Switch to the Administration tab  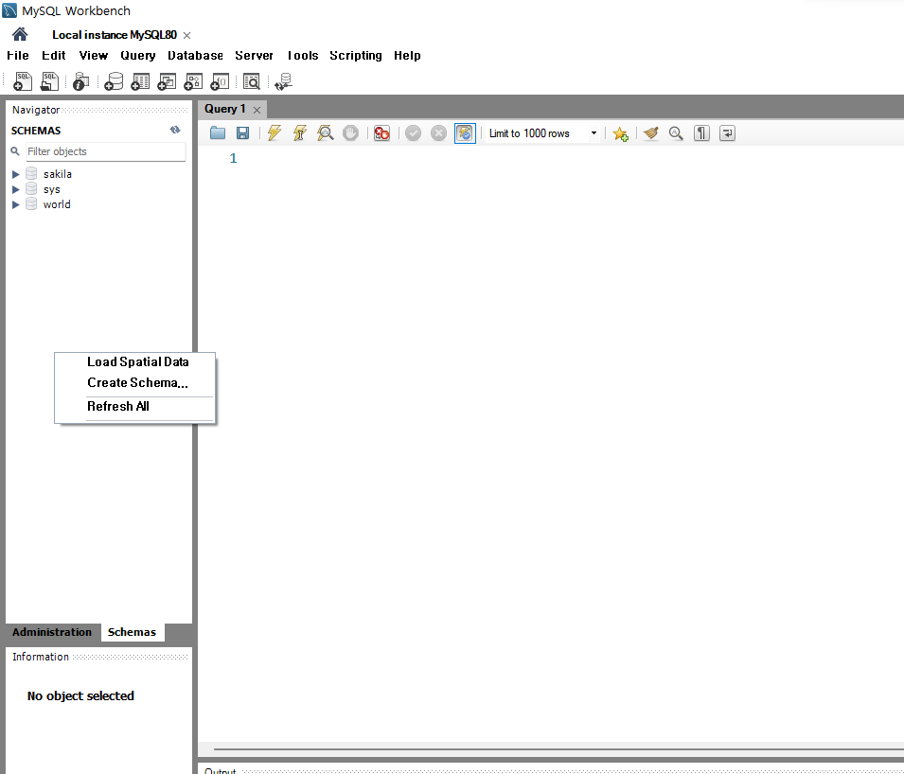click(52, 632)
